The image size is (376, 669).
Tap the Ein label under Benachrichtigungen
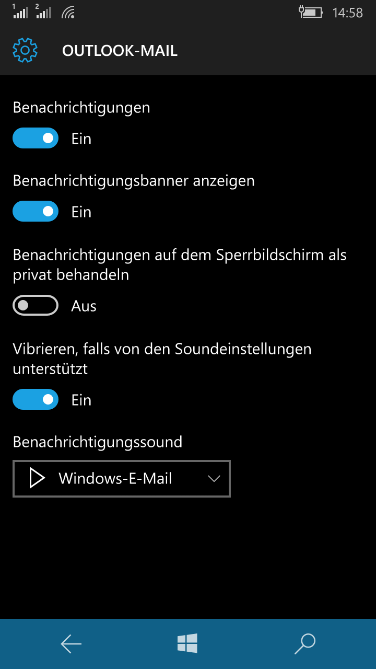[81, 139]
